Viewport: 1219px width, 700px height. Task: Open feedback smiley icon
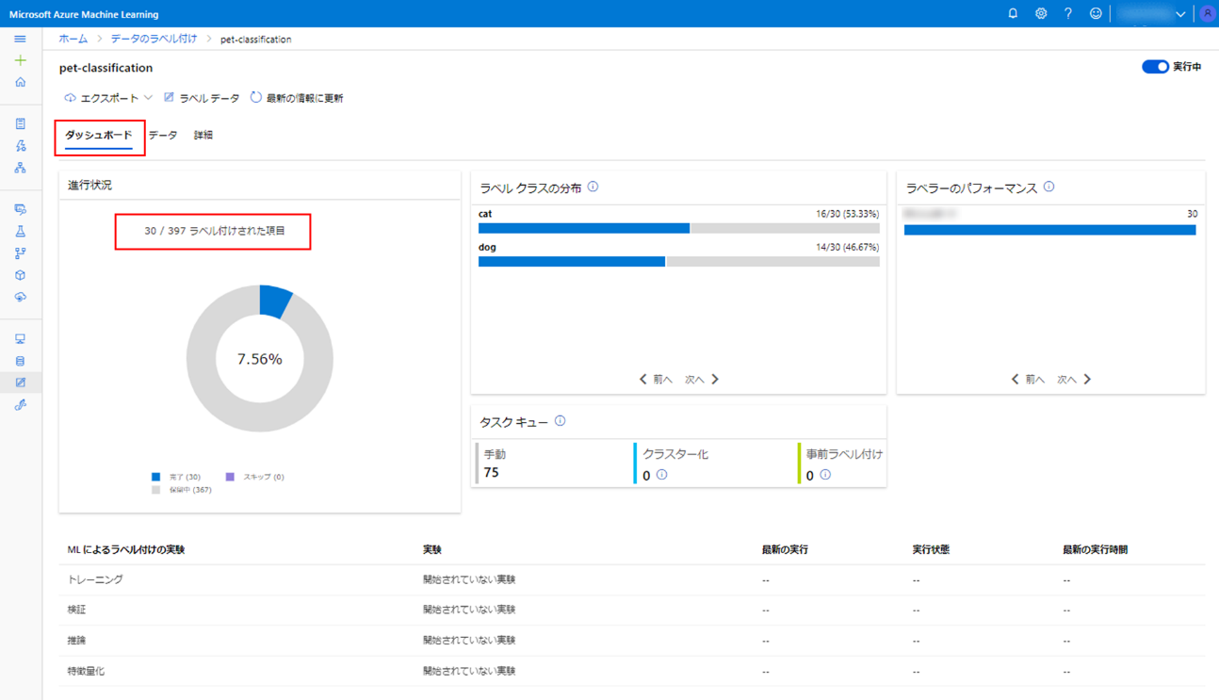point(1095,13)
